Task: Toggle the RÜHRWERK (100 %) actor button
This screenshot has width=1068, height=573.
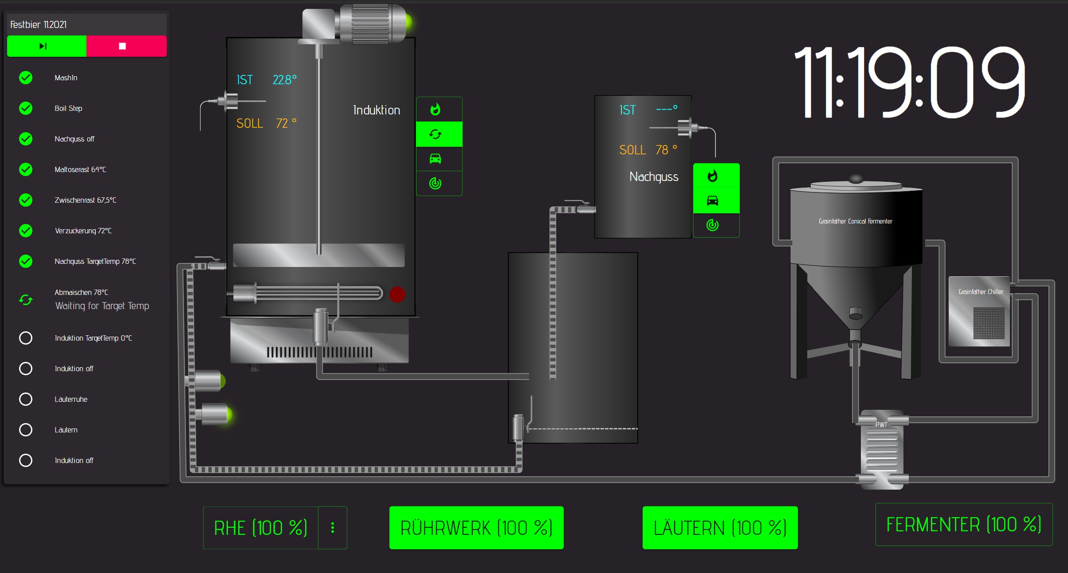Action: click(476, 528)
